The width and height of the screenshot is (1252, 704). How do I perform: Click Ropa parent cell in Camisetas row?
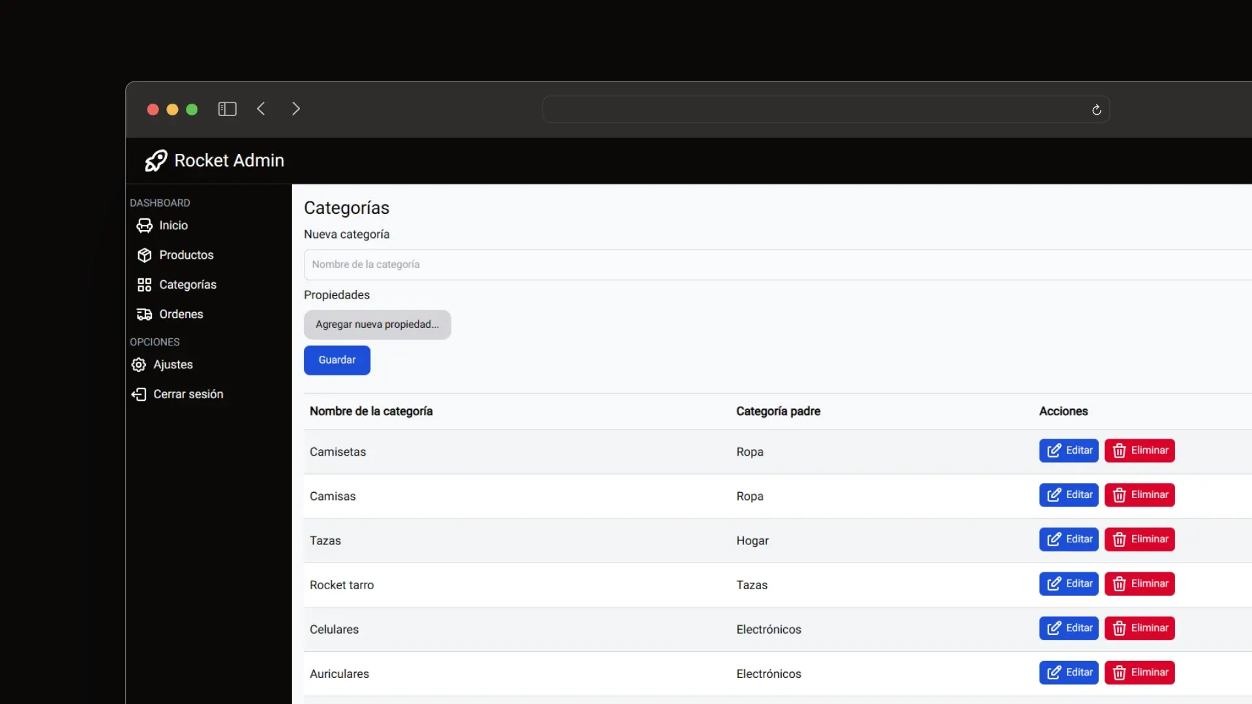tap(750, 452)
